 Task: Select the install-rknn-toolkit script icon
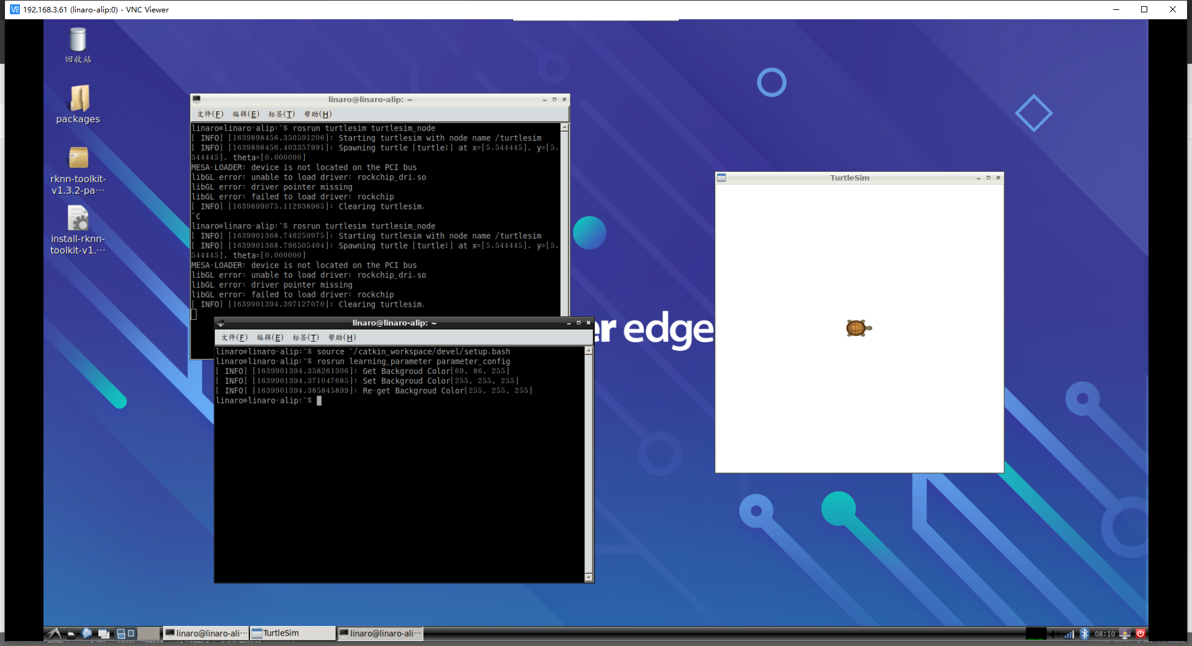point(78,230)
